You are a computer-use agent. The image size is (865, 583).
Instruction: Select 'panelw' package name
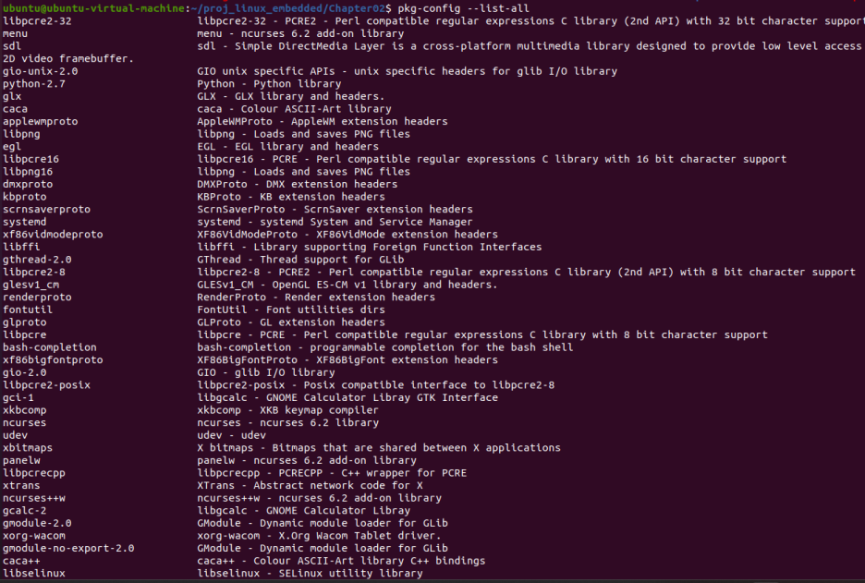(21, 460)
